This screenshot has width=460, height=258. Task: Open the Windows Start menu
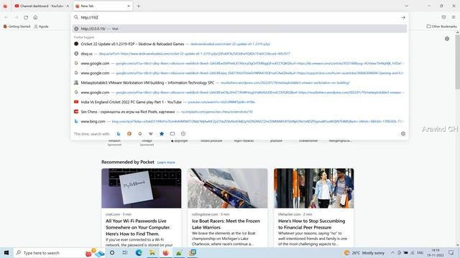[x=6, y=253]
